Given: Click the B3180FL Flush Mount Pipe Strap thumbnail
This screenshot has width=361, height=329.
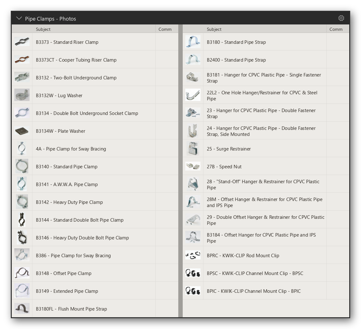Looking at the screenshot, I should (22, 308).
